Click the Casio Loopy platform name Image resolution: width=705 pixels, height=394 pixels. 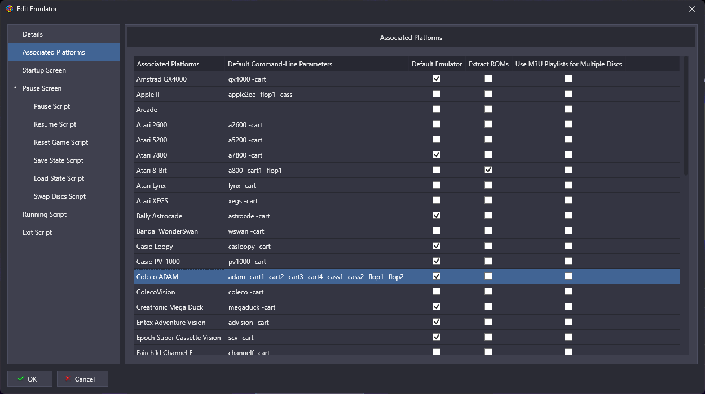(179, 247)
